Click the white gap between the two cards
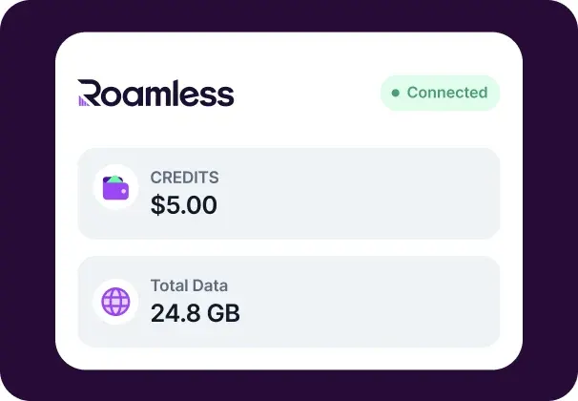This screenshot has height=401, width=578. point(289,247)
